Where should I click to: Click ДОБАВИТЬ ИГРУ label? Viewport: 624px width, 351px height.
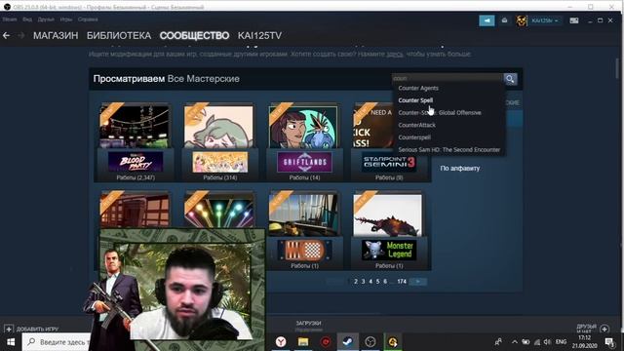pos(37,330)
